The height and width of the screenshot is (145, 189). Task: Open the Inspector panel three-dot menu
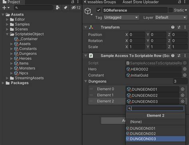coord(185,2)
